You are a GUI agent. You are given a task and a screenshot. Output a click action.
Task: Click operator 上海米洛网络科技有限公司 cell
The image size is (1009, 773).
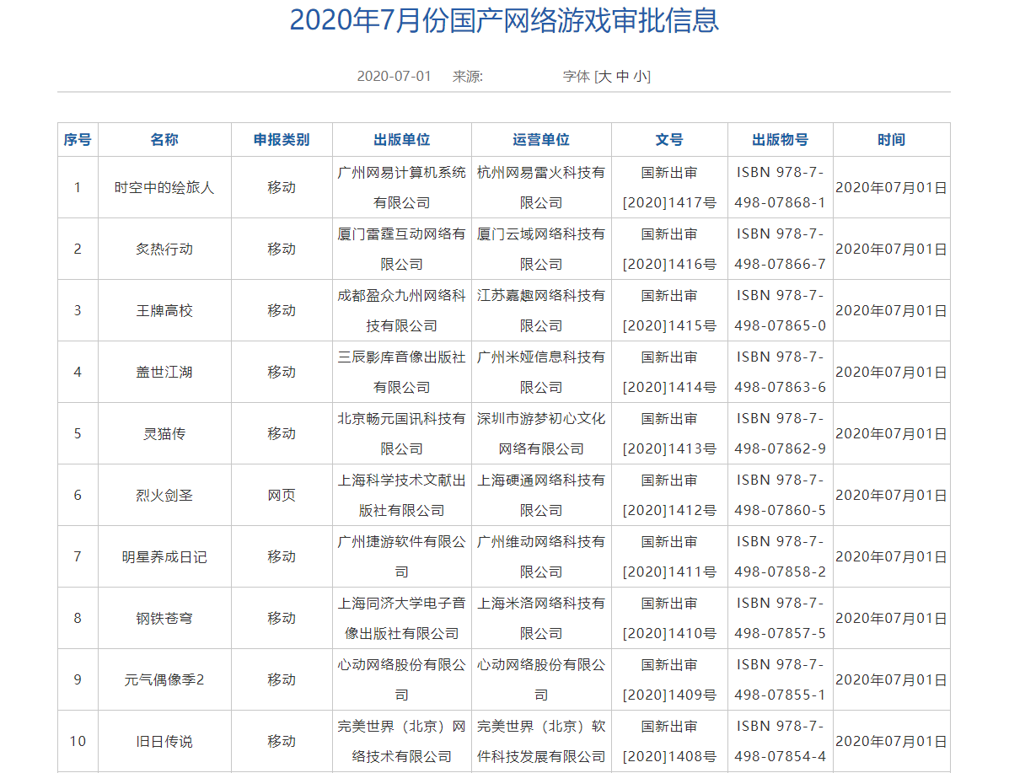coord(541,618)
